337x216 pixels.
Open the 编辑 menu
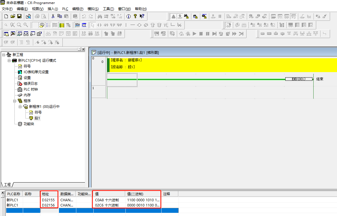22,9
